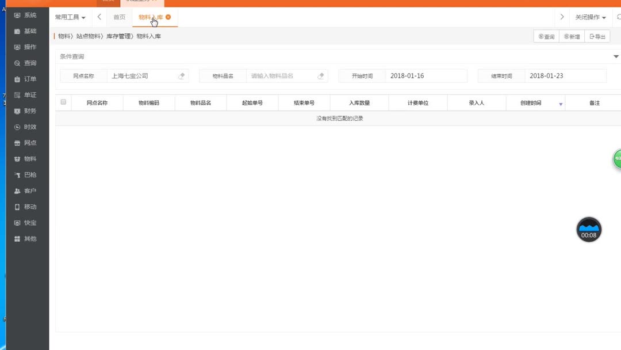Switch to the 首页 tab
Image resolution: width=621 pixels, height=350 pixels.
120,17
